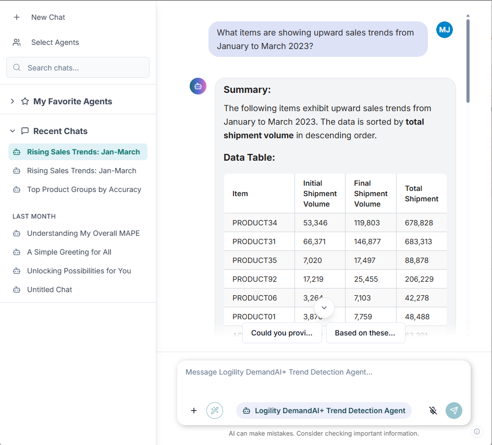The width and height of the screenshot is (492, 445).
Task: Click the PRODUCT31 cell
Action: tap(259, 242)
